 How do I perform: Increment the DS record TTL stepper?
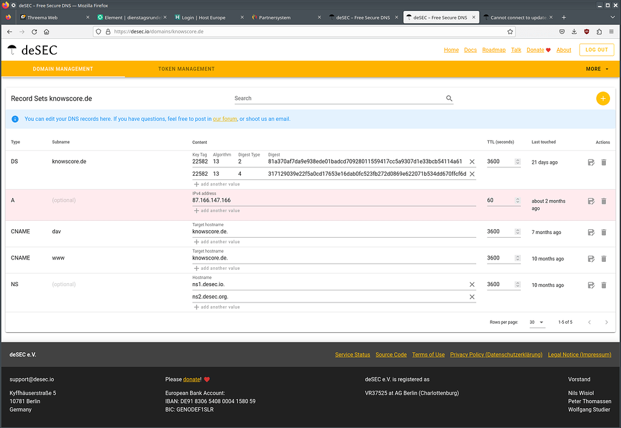[518, 159]
